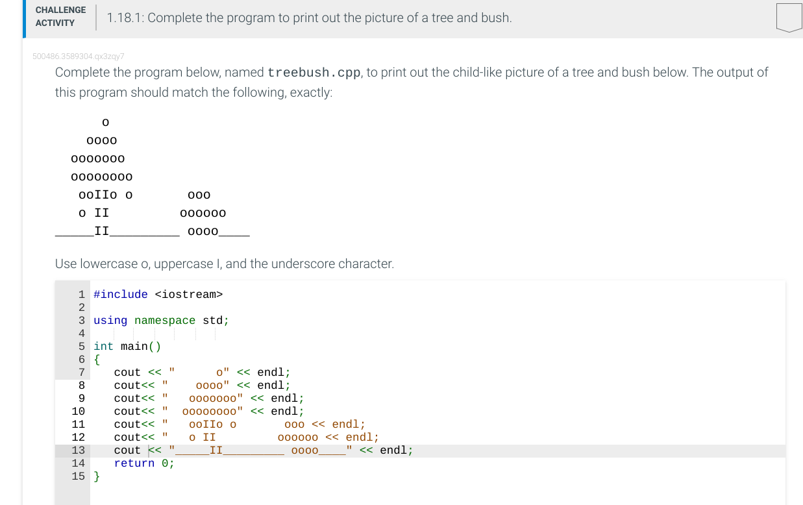Click line number 4 with indentation guides

point(81,333)
